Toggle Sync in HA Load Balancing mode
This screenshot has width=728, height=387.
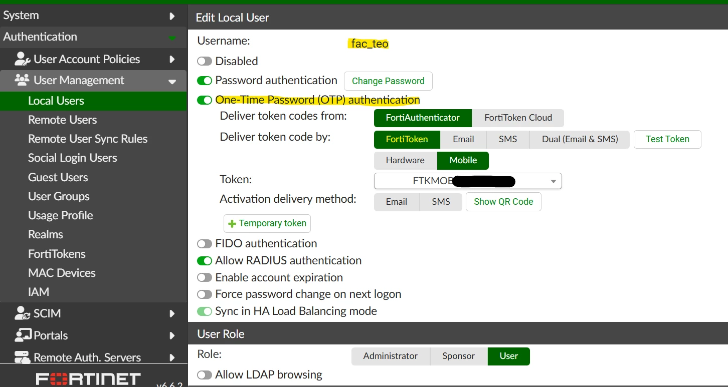205,311
